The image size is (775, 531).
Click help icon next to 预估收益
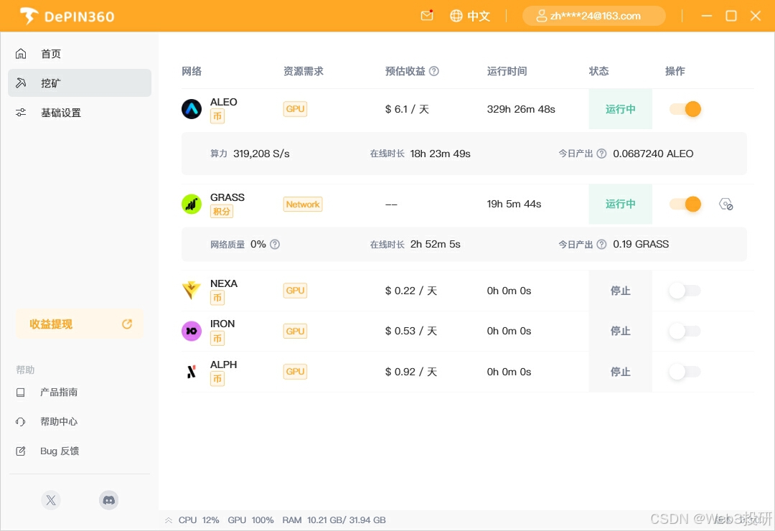click(x=434, y=71)
